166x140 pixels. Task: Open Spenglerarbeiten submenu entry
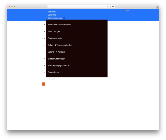[55, 38]
